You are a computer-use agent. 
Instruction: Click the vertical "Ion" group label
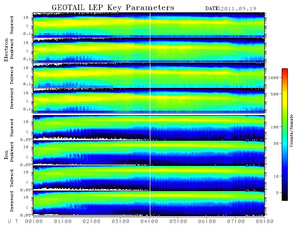point(6,155)
